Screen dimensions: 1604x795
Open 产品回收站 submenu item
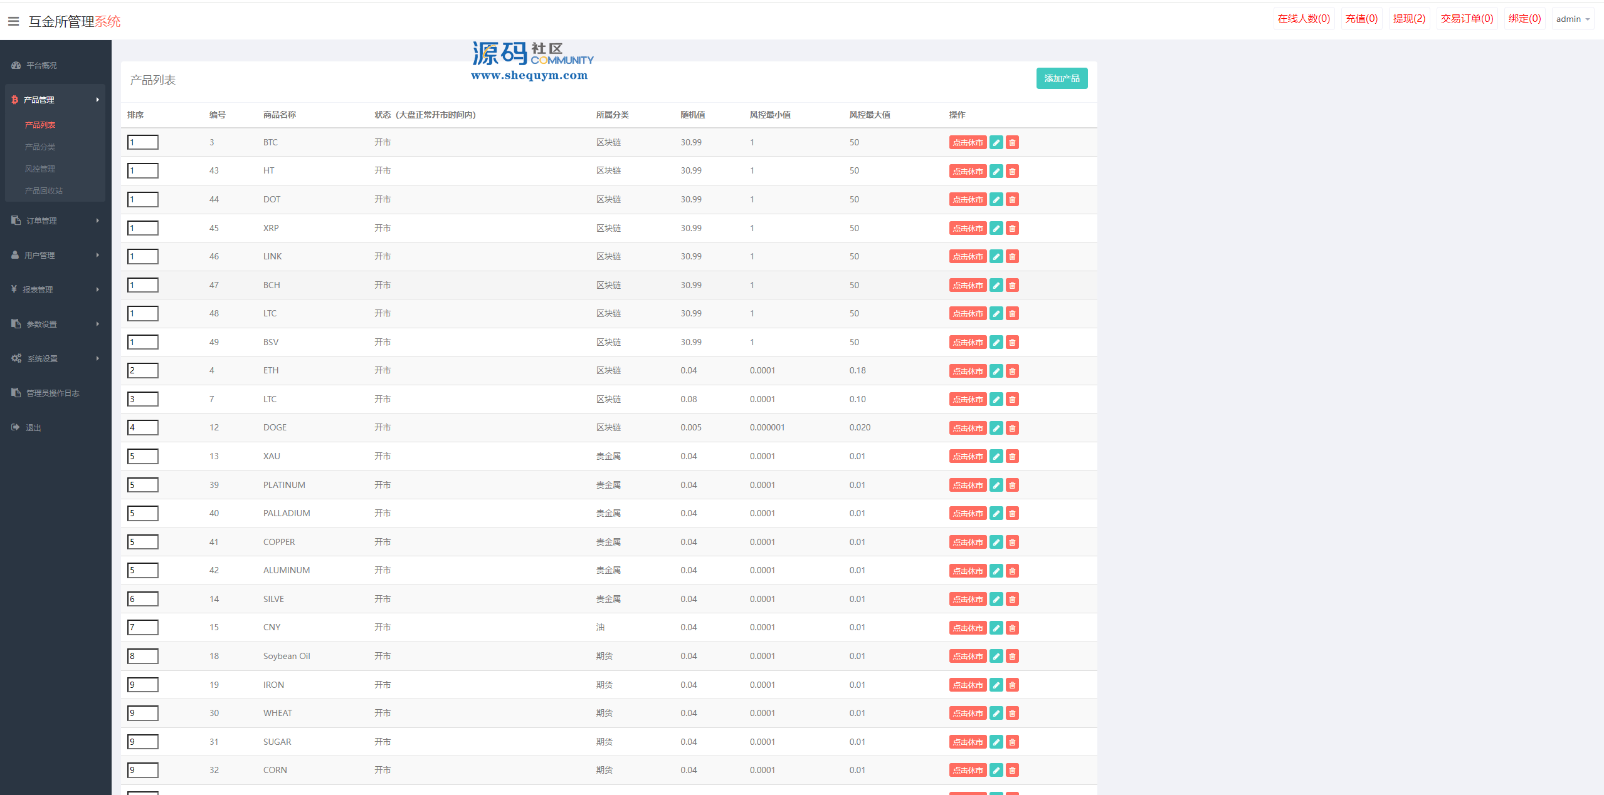44,190
